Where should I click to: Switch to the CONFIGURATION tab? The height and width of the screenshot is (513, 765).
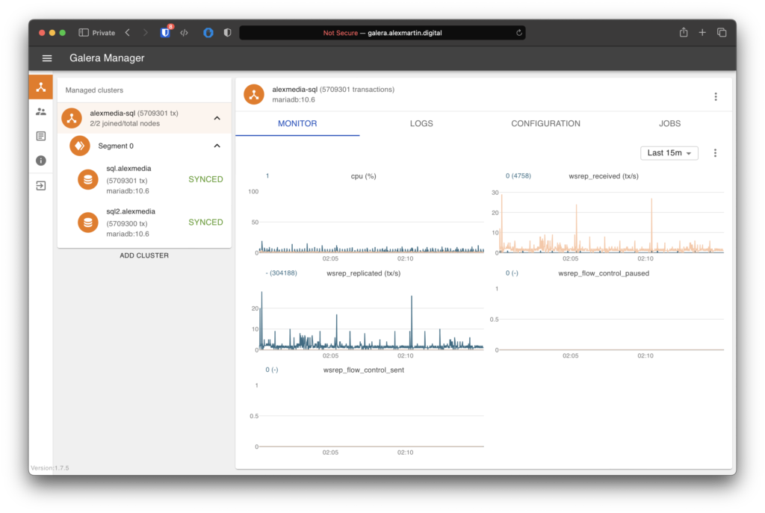tap(545, 123)
